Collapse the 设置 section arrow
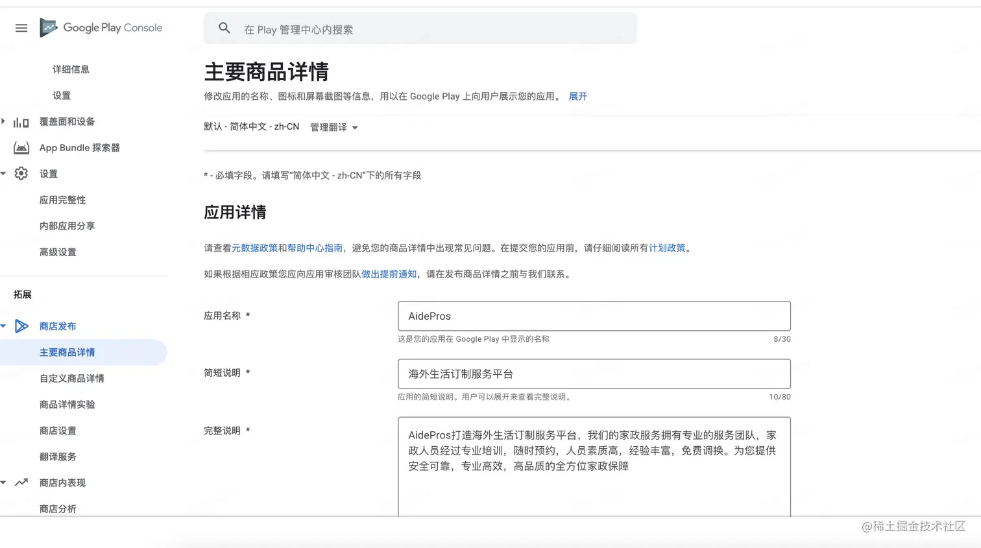This screenshot has height=548, width=981. coord(3,174)
